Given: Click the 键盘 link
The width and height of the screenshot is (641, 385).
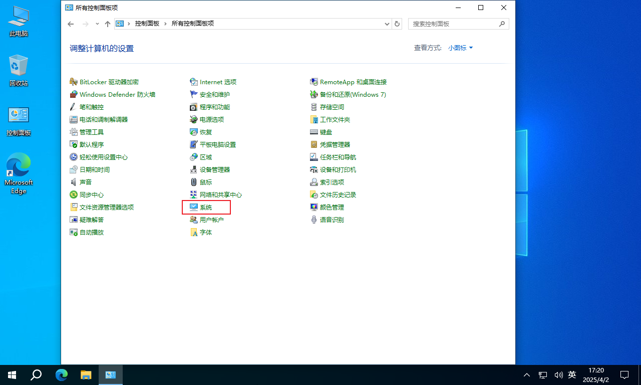Looking at the screenshot, I should [326, 132].
